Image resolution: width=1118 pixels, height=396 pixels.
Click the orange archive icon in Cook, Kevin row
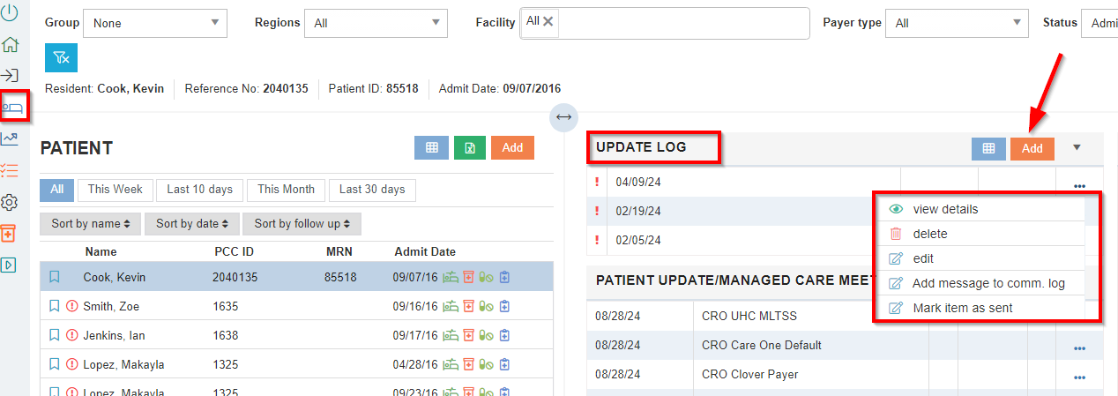click(x=469, y=277)
